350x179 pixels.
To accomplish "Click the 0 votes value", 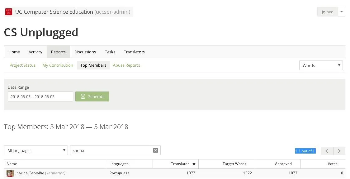I will [342, 173].
